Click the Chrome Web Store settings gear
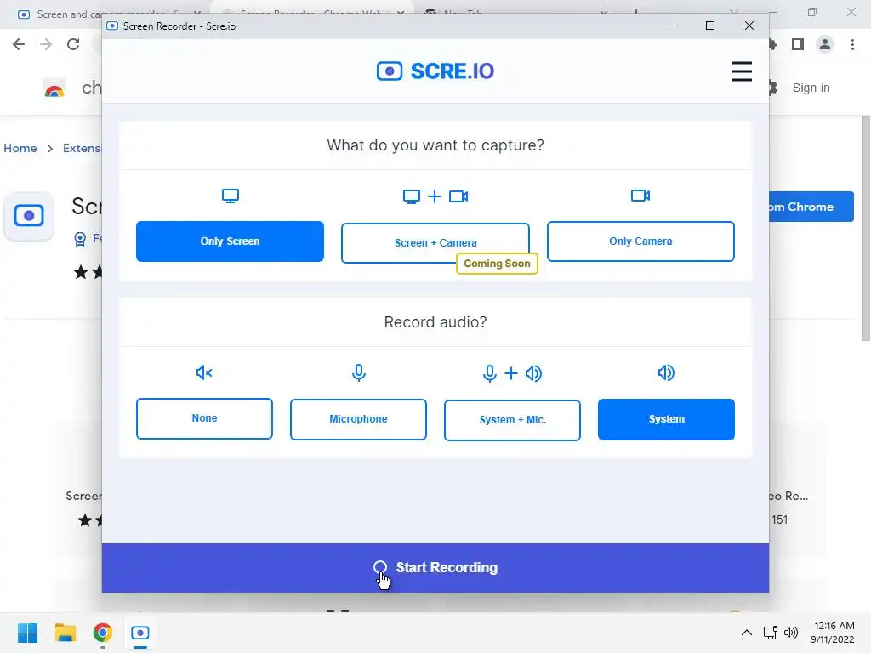The width and height of the screenshot is (871, 653). click(x=772, y=88)
